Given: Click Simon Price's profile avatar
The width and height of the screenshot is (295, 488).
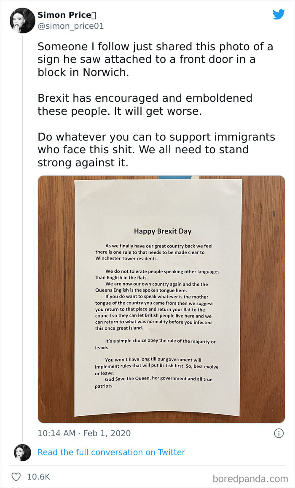Looking at the screenshot, I should [22, 20].
